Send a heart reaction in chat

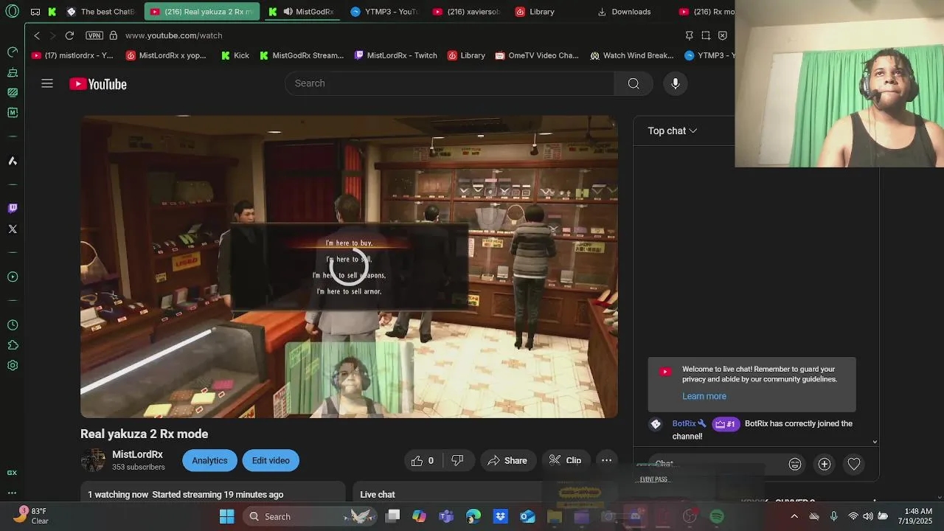pyautogui.click(x=853, y=464)
